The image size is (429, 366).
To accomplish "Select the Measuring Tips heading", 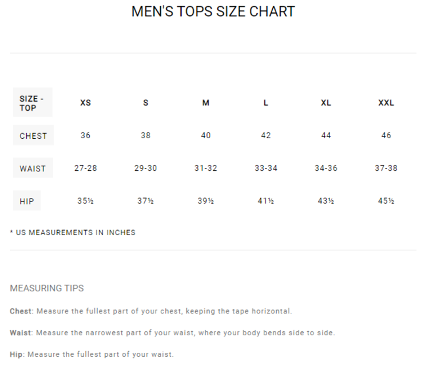I will [x=47, y=288].
